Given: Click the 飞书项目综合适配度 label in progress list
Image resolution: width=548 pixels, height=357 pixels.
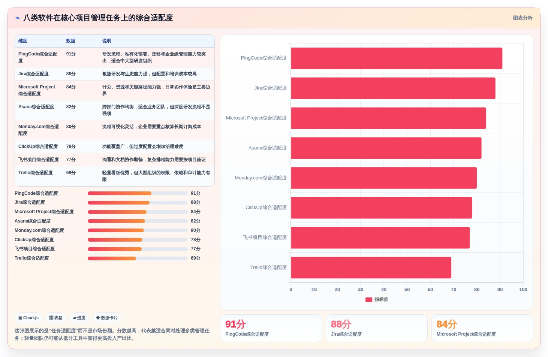Looking at the screenshot, I should 35,249.
